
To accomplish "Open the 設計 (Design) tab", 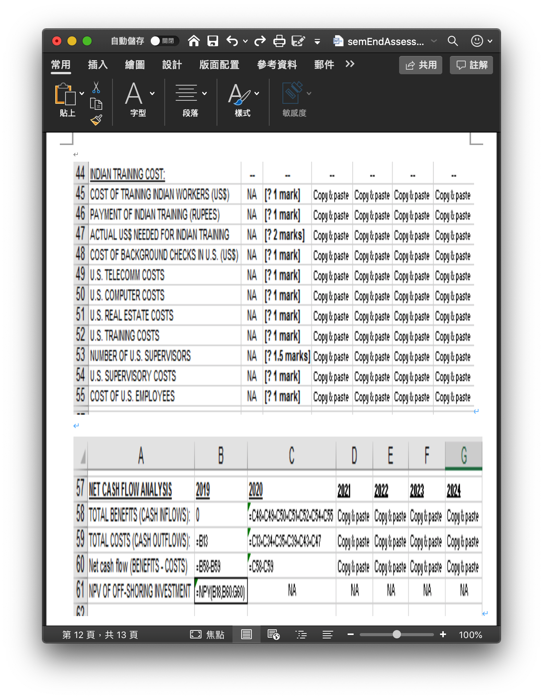I will click(172, 65).
